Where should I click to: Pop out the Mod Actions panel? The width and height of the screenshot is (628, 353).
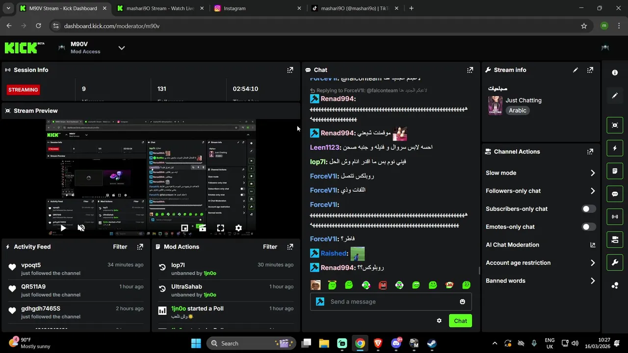(x=290, y=247)
